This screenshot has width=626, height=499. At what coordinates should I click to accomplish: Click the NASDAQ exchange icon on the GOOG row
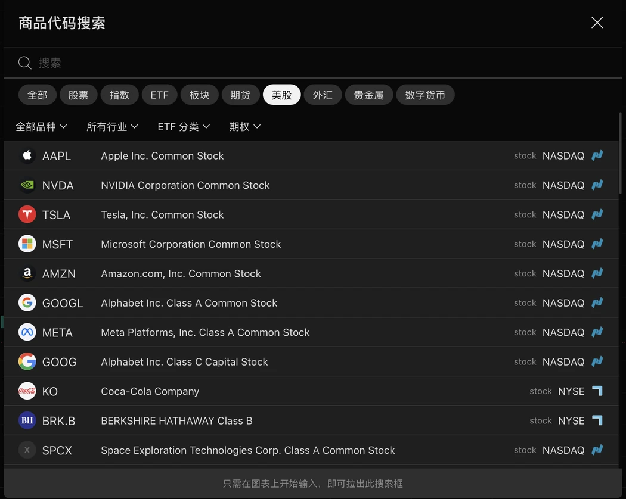pyautogui.click(x=597, y=361)
